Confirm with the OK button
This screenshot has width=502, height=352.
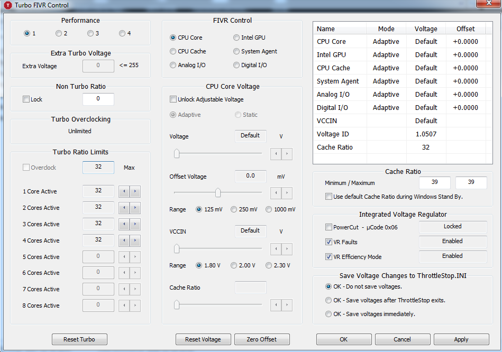[x=344, y=339]
